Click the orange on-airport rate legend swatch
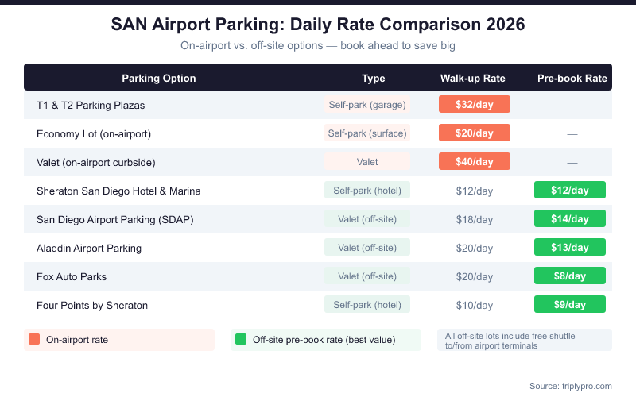Screen dimensions: 636x397 pyautogui.click(x=34, y=340)
